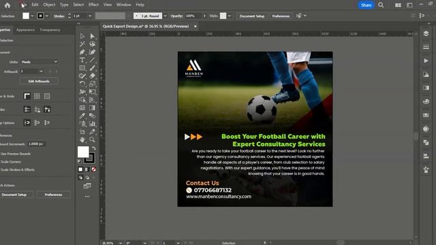436x245 pixels.
Task: Select the Free Transform tool
Action: [x=93, y=92]
